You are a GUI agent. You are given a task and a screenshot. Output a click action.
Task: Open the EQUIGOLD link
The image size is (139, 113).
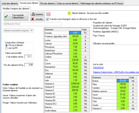coord(98,68)
